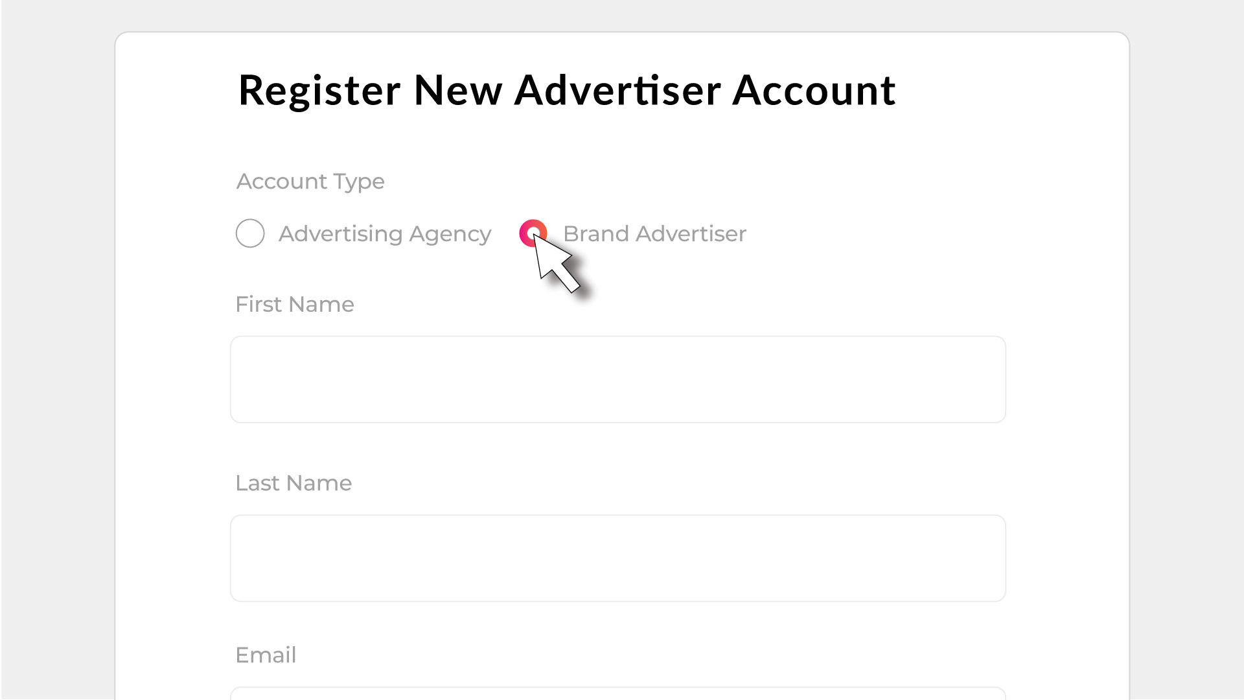Focus the First Name text field

[617, 379]
